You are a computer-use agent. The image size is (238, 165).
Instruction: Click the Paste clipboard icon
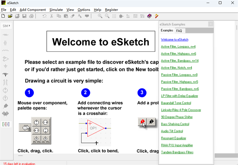click(66, 16)
